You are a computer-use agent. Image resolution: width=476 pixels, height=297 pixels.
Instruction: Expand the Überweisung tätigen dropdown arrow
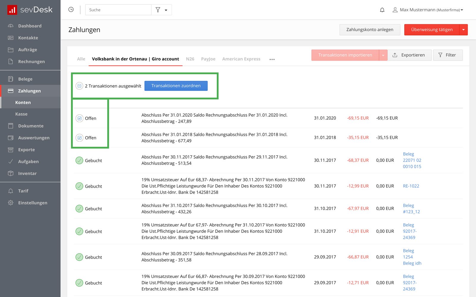(x=464, y=30)
